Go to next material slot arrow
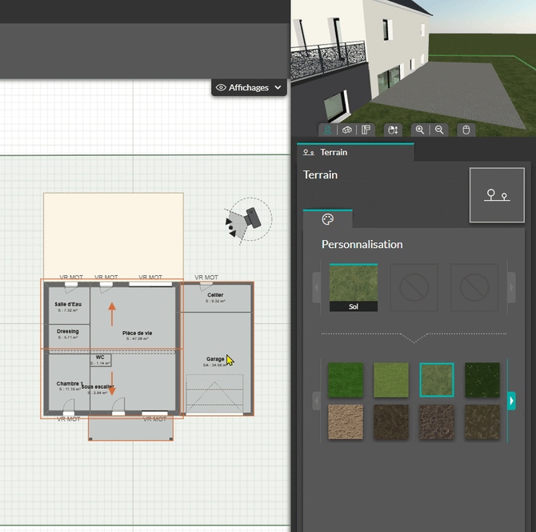The image size is (536, 532). pyautogui.click(x=512, y=287)
